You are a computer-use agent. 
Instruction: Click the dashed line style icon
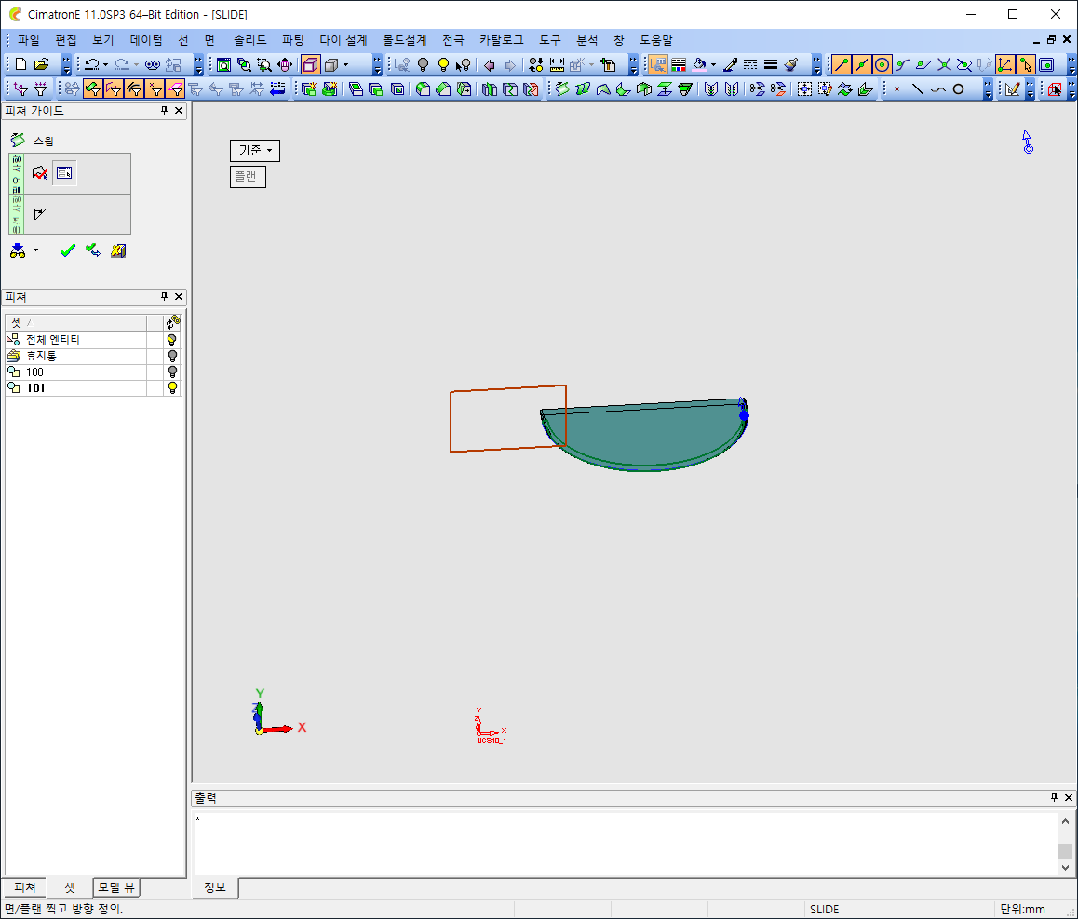tap(750, 64)
